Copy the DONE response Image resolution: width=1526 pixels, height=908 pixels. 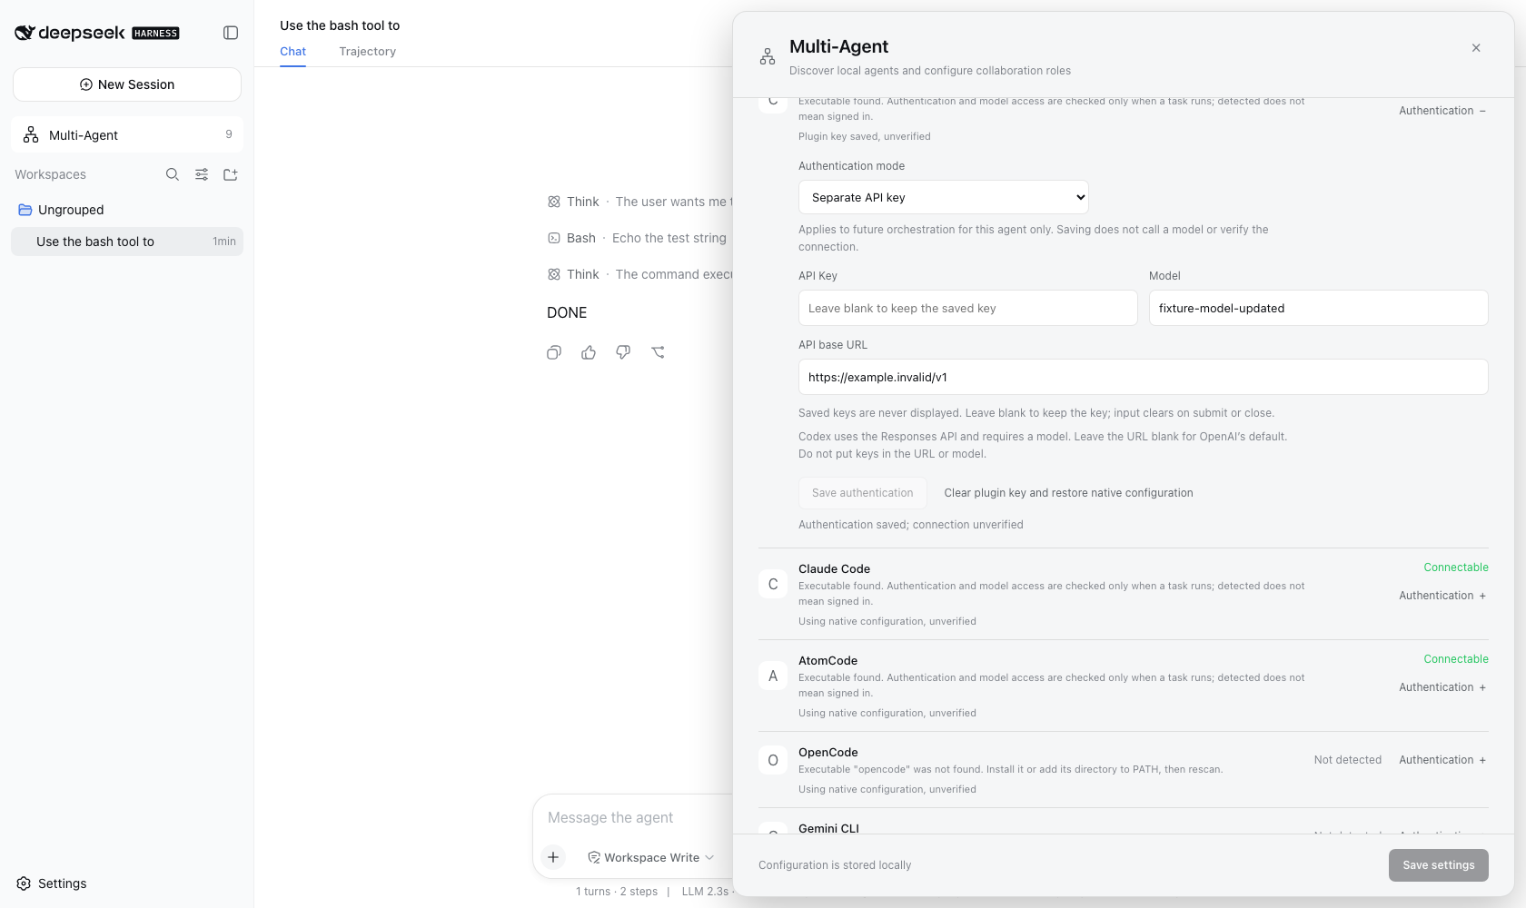point(554,352)
